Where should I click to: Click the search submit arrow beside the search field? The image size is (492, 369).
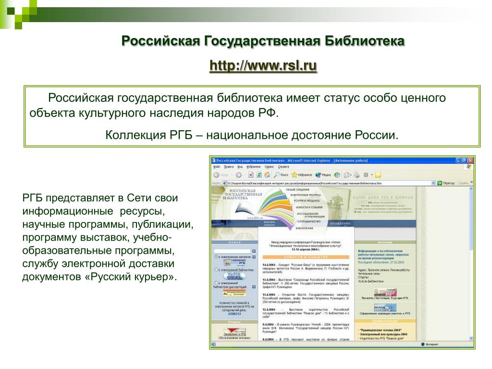pos(254,251)
